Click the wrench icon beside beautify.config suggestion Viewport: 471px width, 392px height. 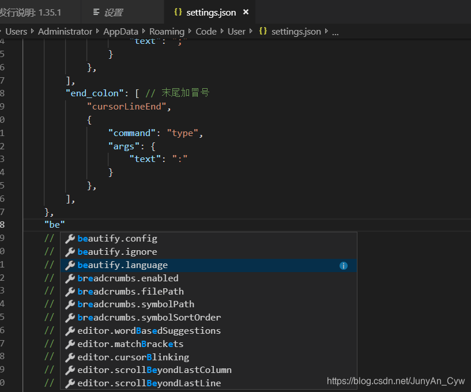(70, 238)
